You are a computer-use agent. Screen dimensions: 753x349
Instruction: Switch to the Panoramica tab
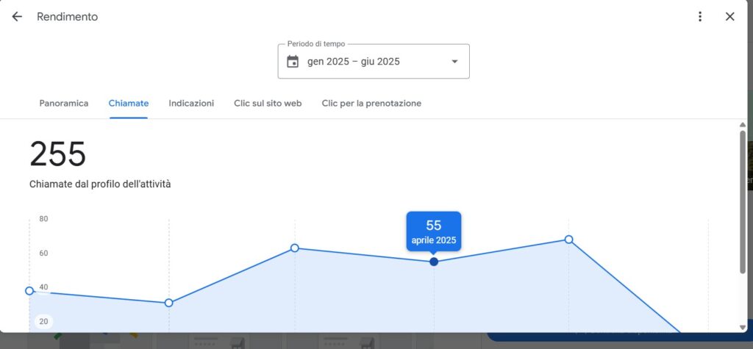(64, 104)
